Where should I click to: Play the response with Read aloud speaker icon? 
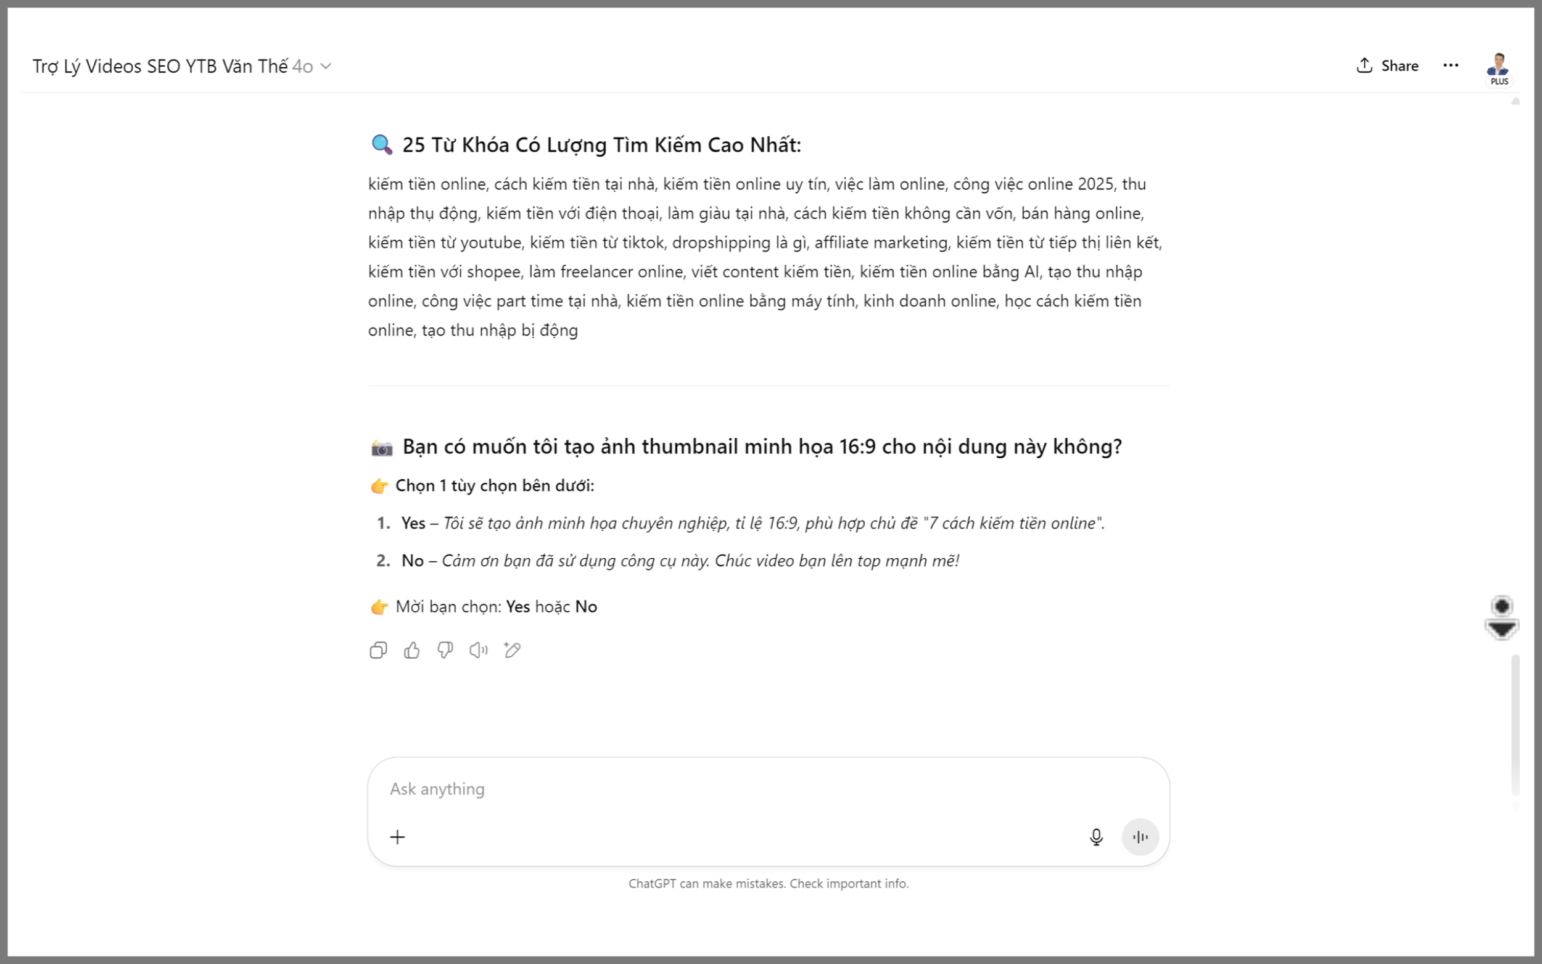pos(478,649)
